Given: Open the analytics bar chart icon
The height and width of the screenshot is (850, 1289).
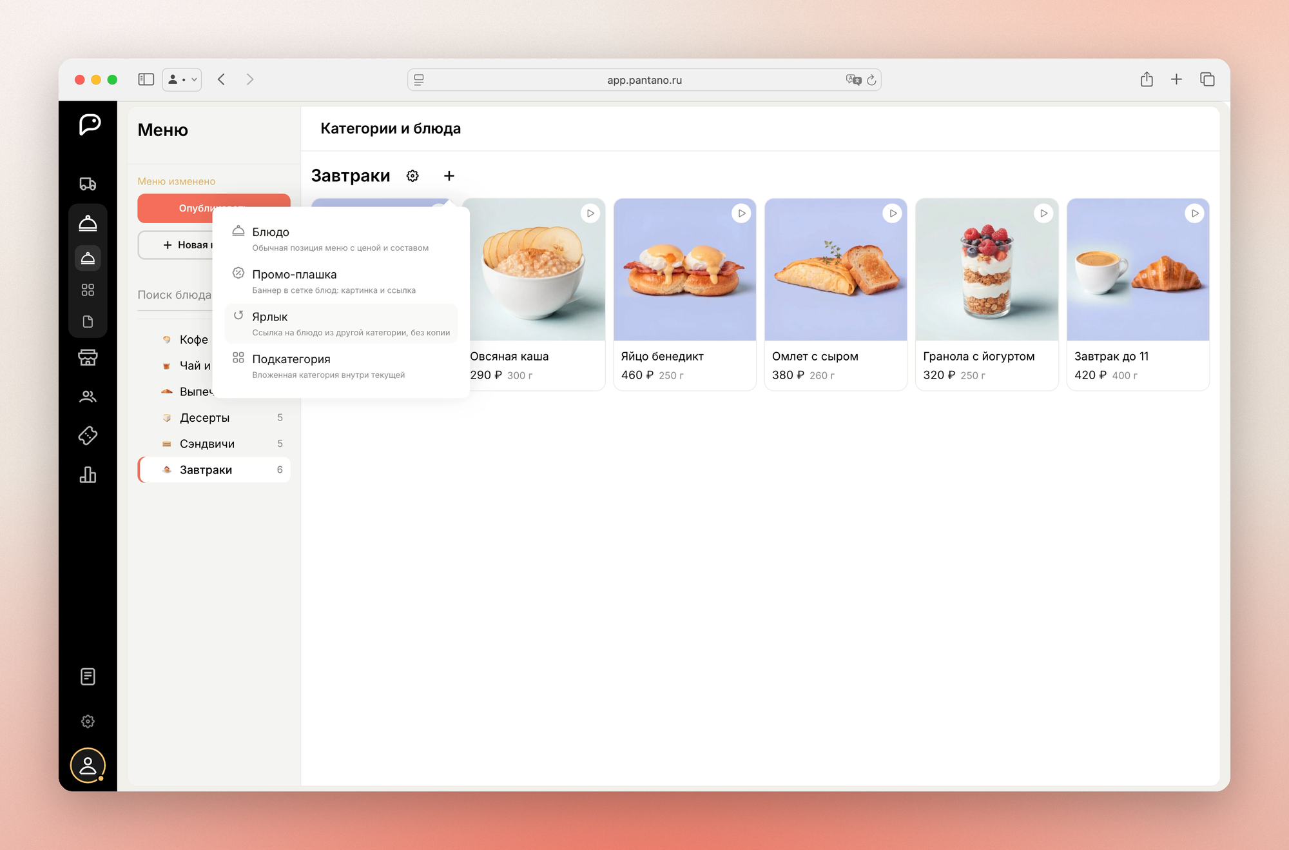Looking at the screenshot, I should (x=88, y=475).
